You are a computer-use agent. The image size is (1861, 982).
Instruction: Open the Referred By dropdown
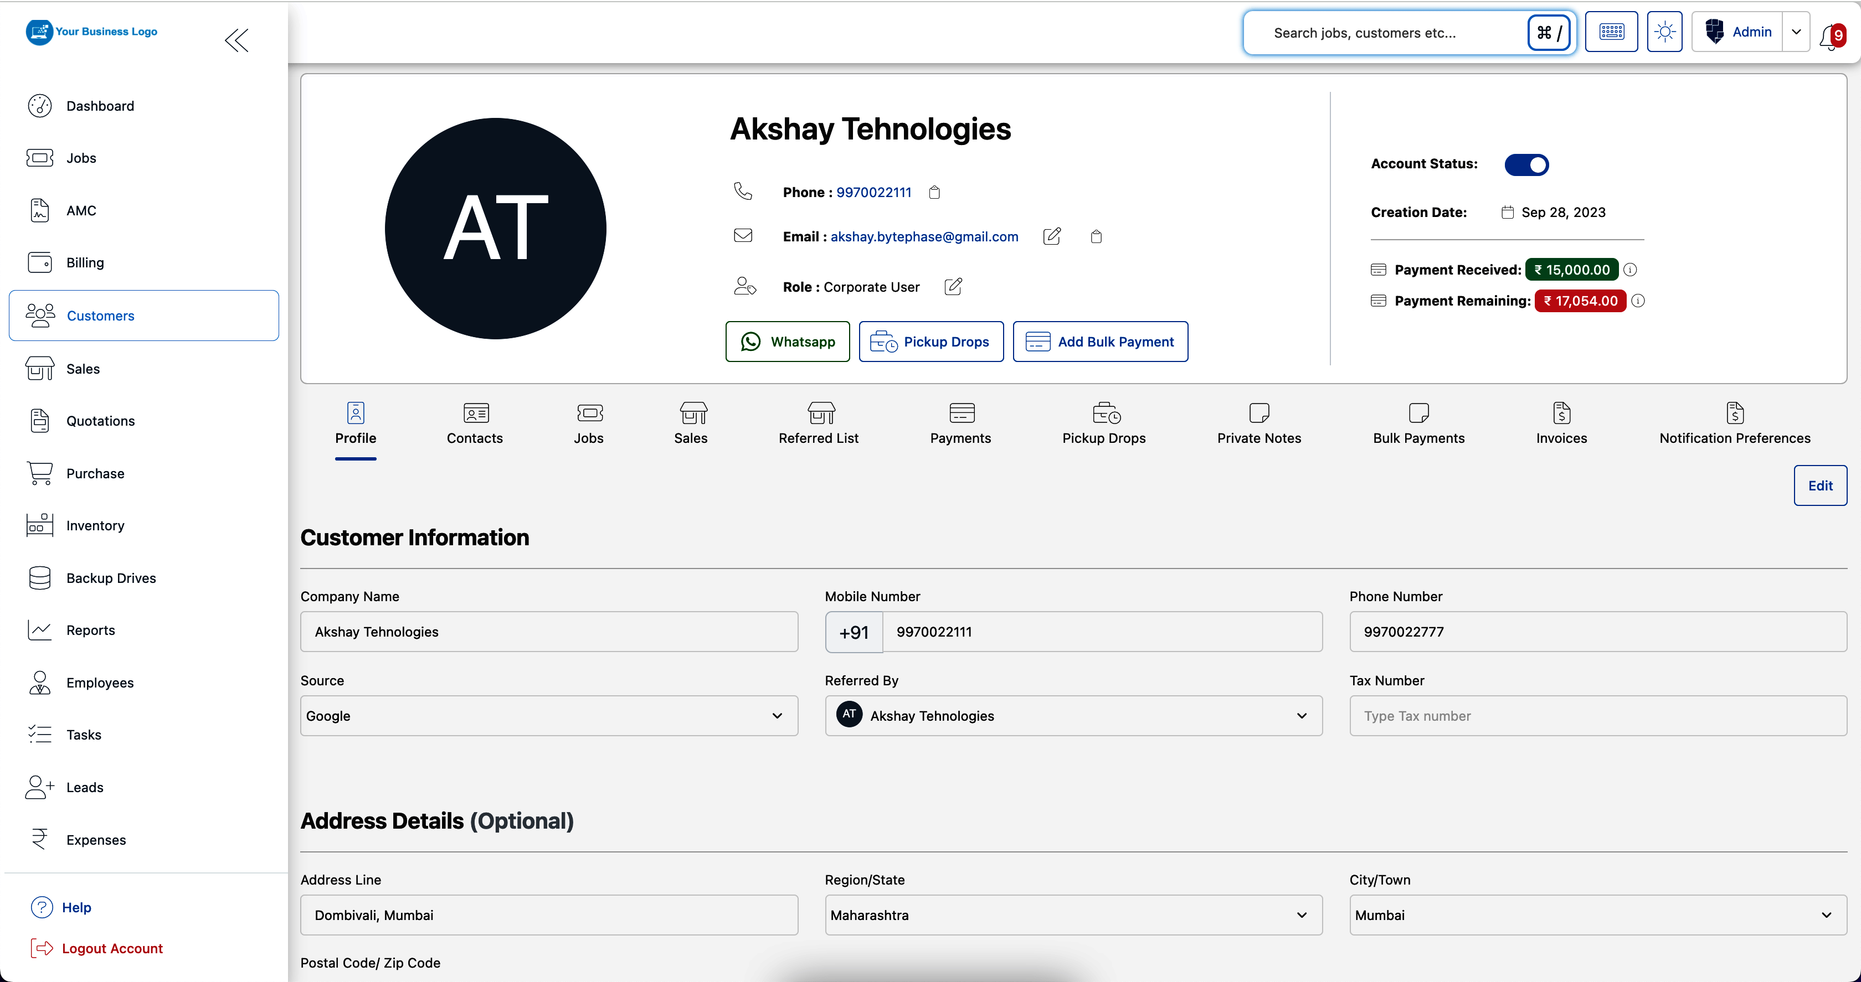coord(1073,716)
